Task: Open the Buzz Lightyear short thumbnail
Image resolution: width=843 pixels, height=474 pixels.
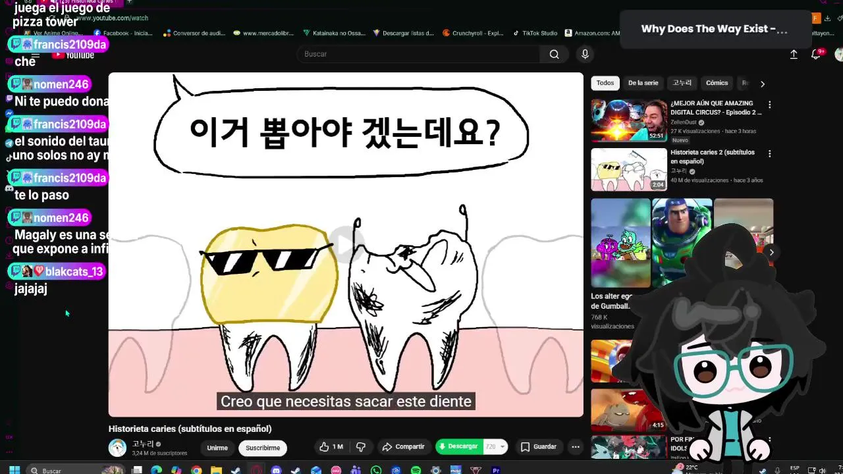Action: tap(682, 243)
